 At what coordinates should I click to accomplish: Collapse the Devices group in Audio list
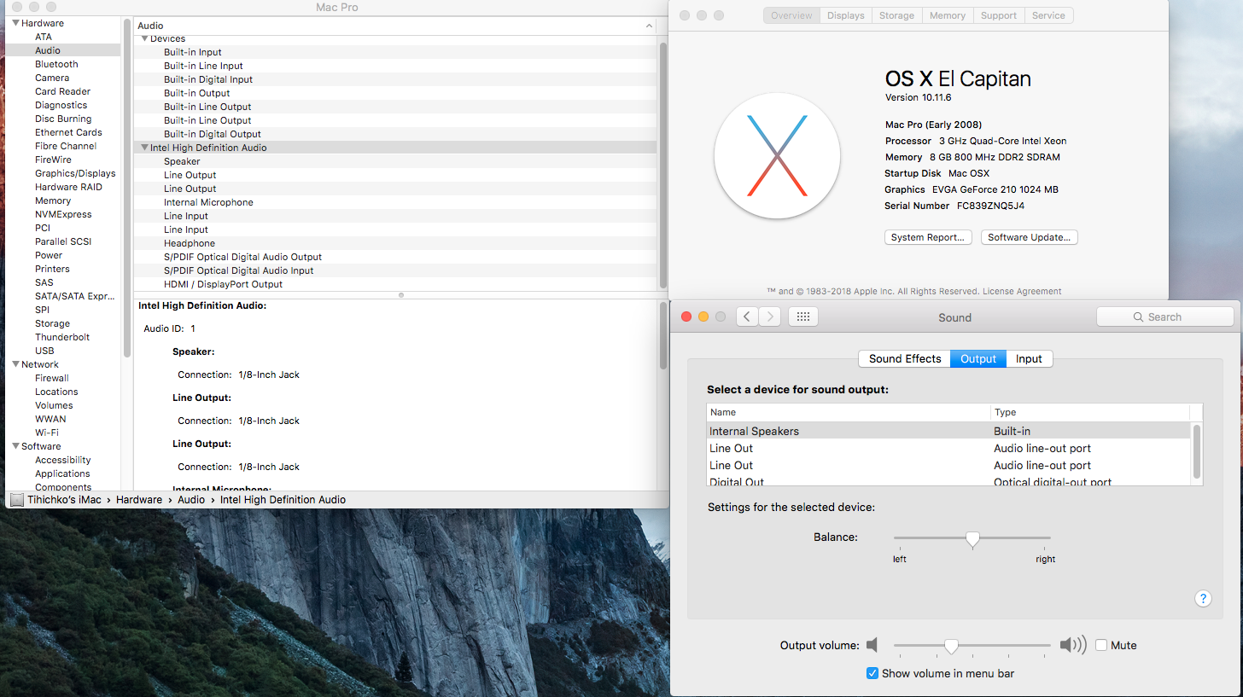click(x=144, y=38)
